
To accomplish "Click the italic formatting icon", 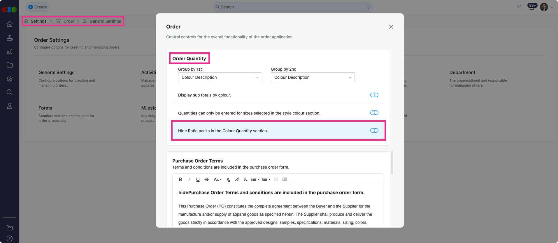I will coord(189,179).
